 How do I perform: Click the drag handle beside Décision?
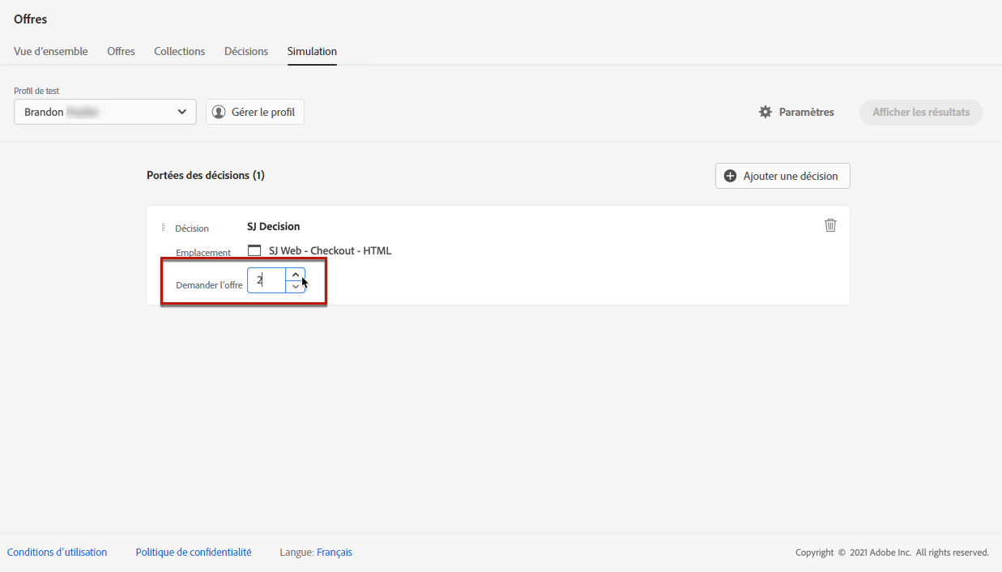click(x=163, y=228)
